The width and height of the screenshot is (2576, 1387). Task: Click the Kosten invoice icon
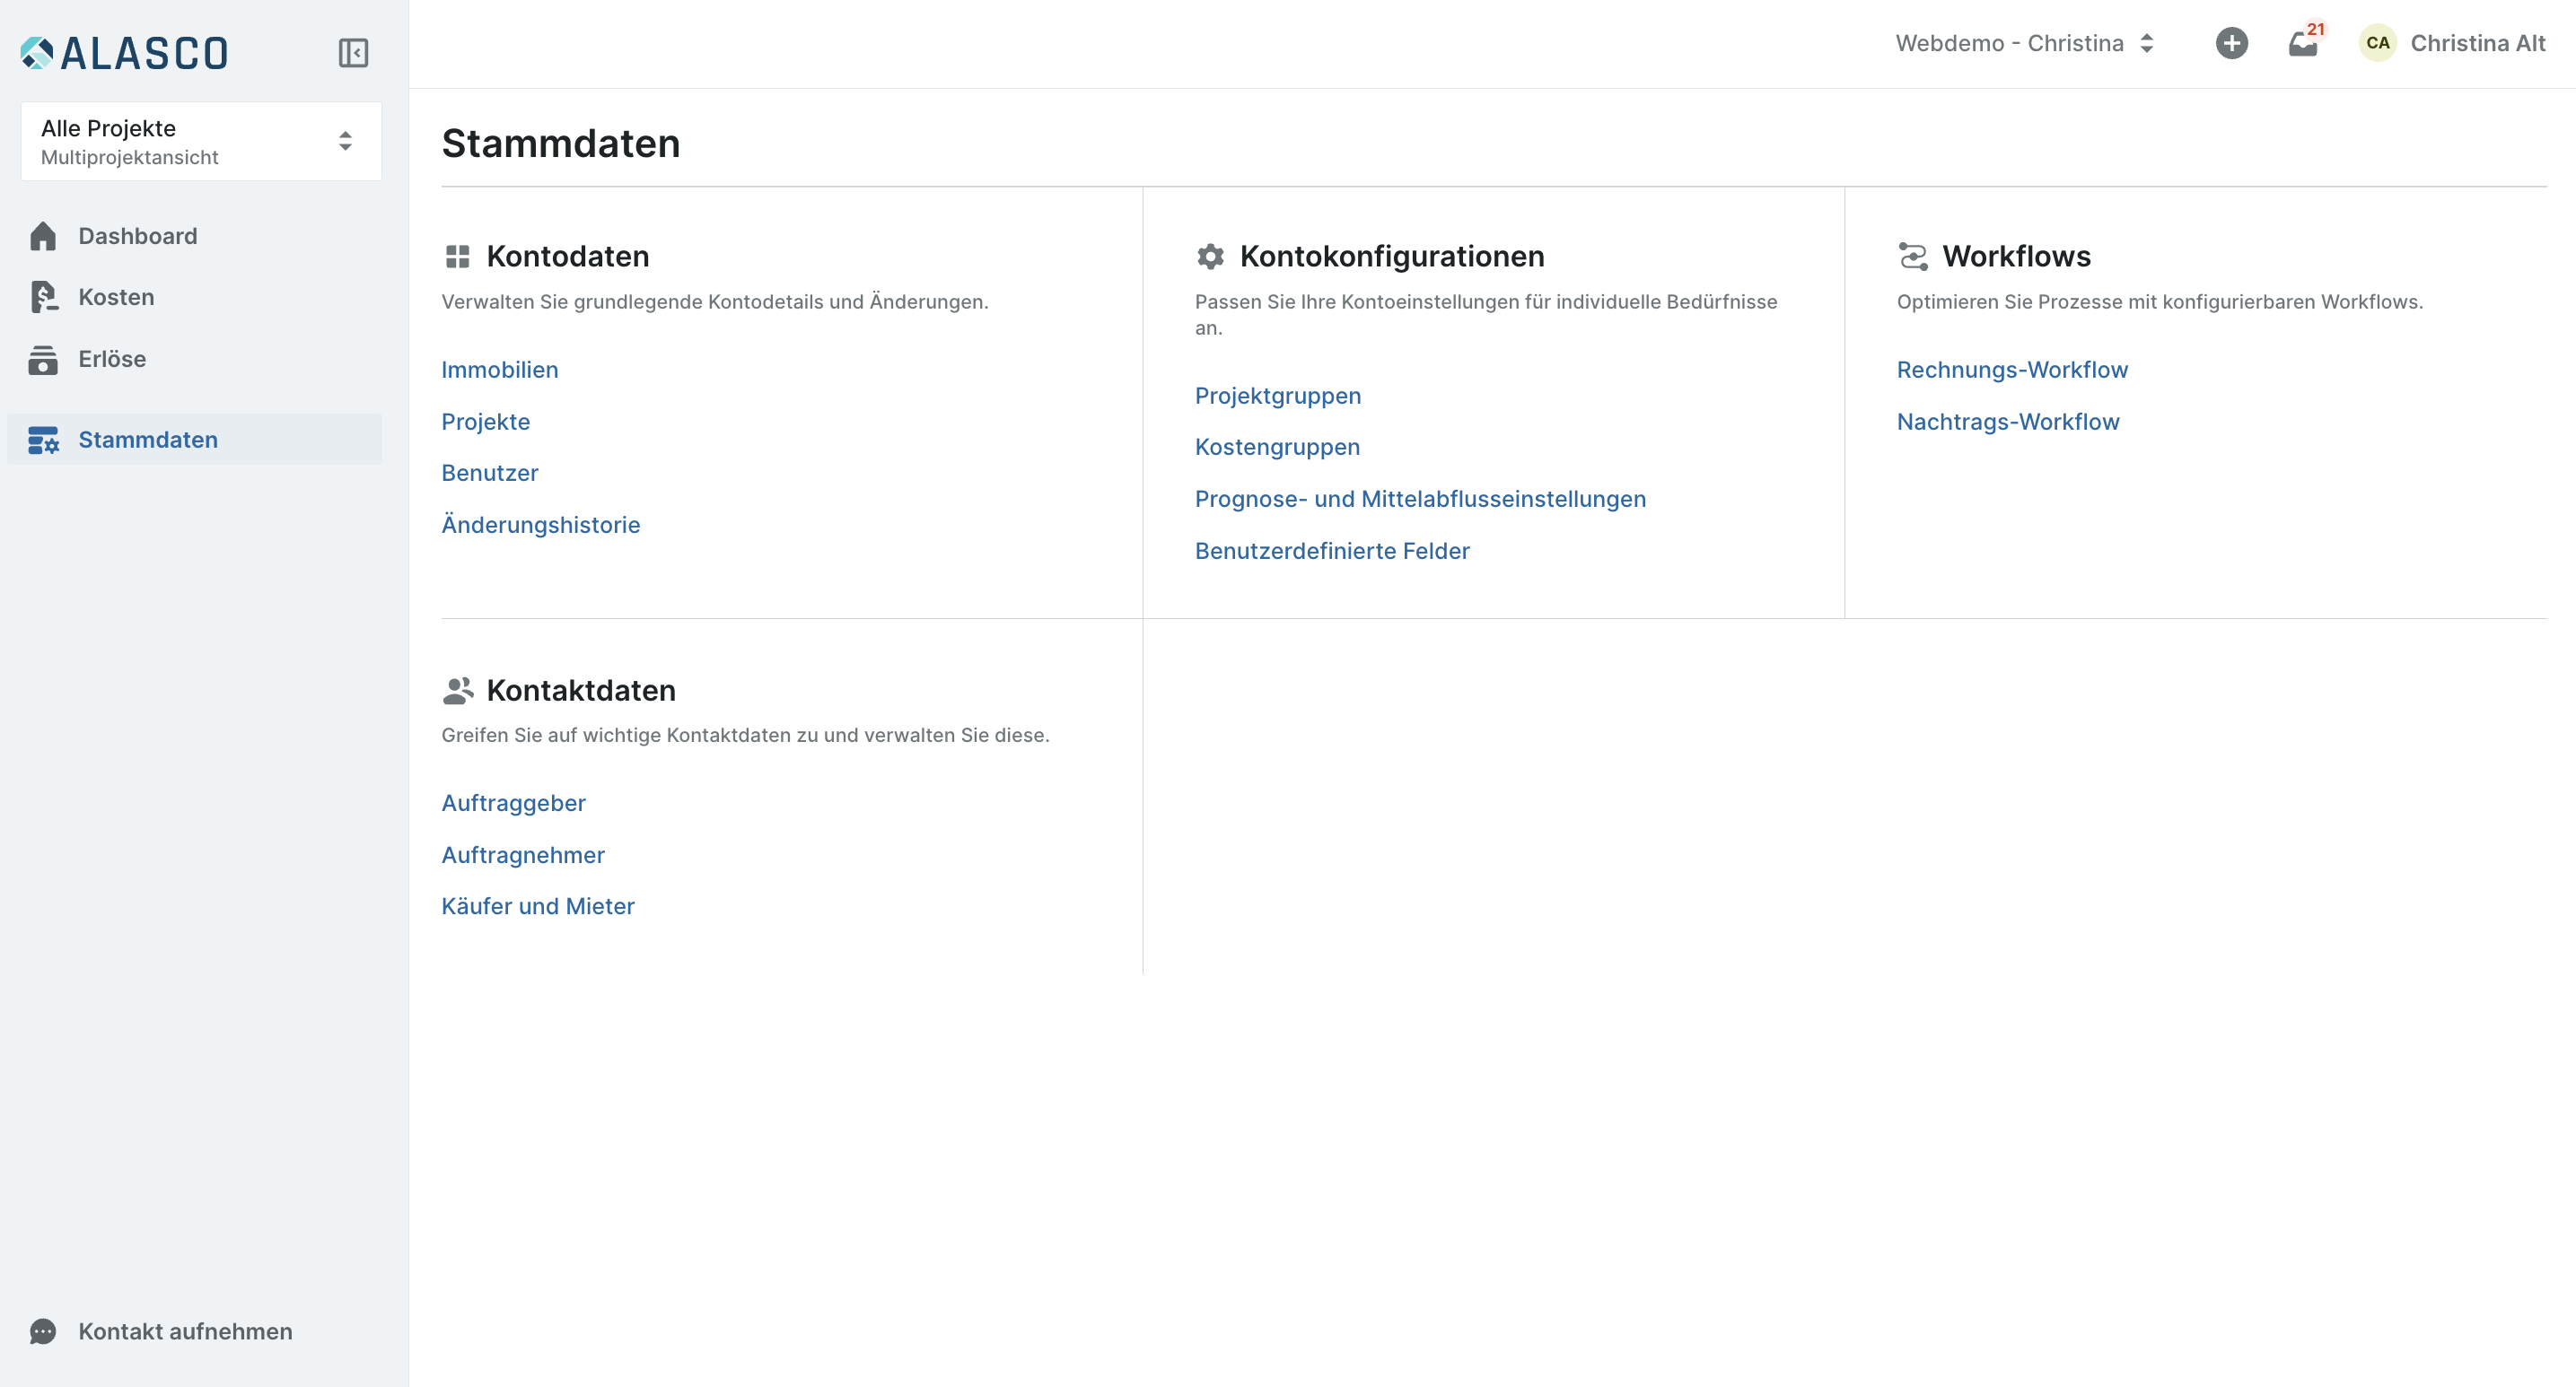pos(43,297)
